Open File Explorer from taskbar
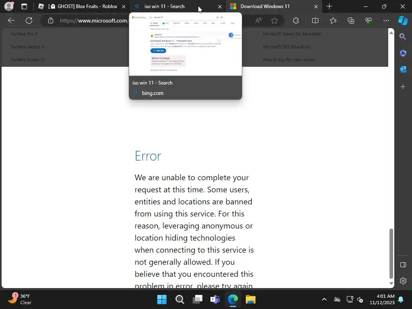This screenshot has width=412, height=309. click(250, 299)
